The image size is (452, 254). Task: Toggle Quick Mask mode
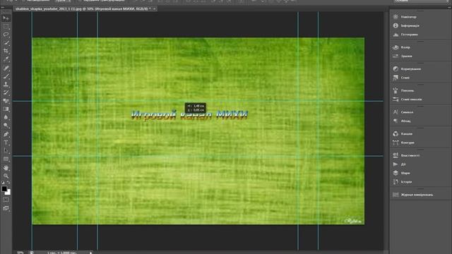pyautogui.click(x=6, y=200)
